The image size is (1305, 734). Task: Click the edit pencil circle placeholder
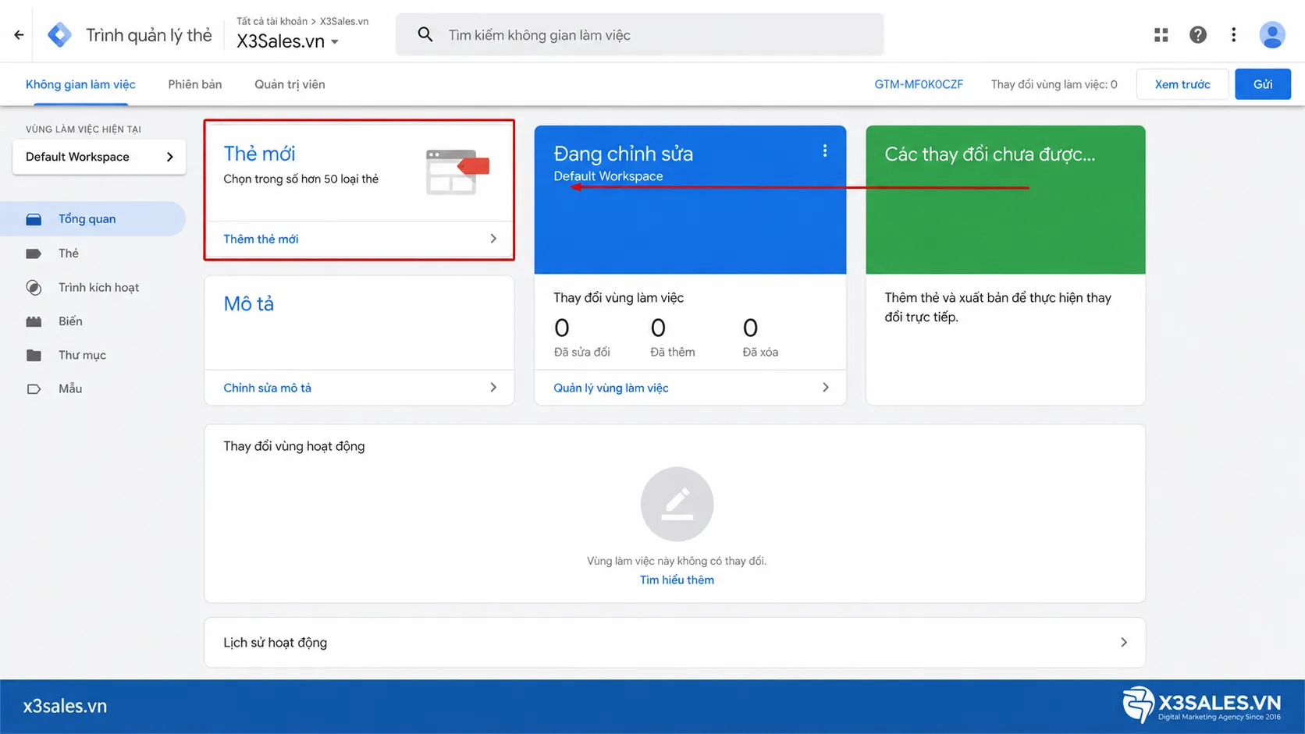[677, 504]
